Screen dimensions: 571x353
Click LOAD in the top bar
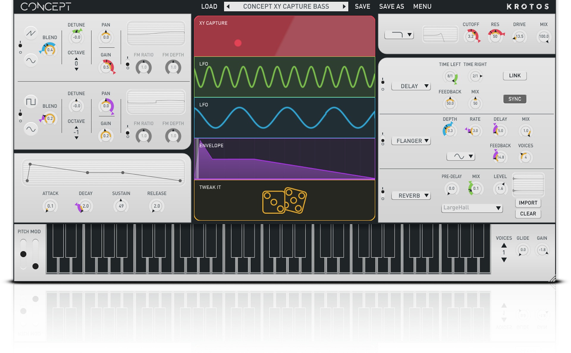pos(209,7)
